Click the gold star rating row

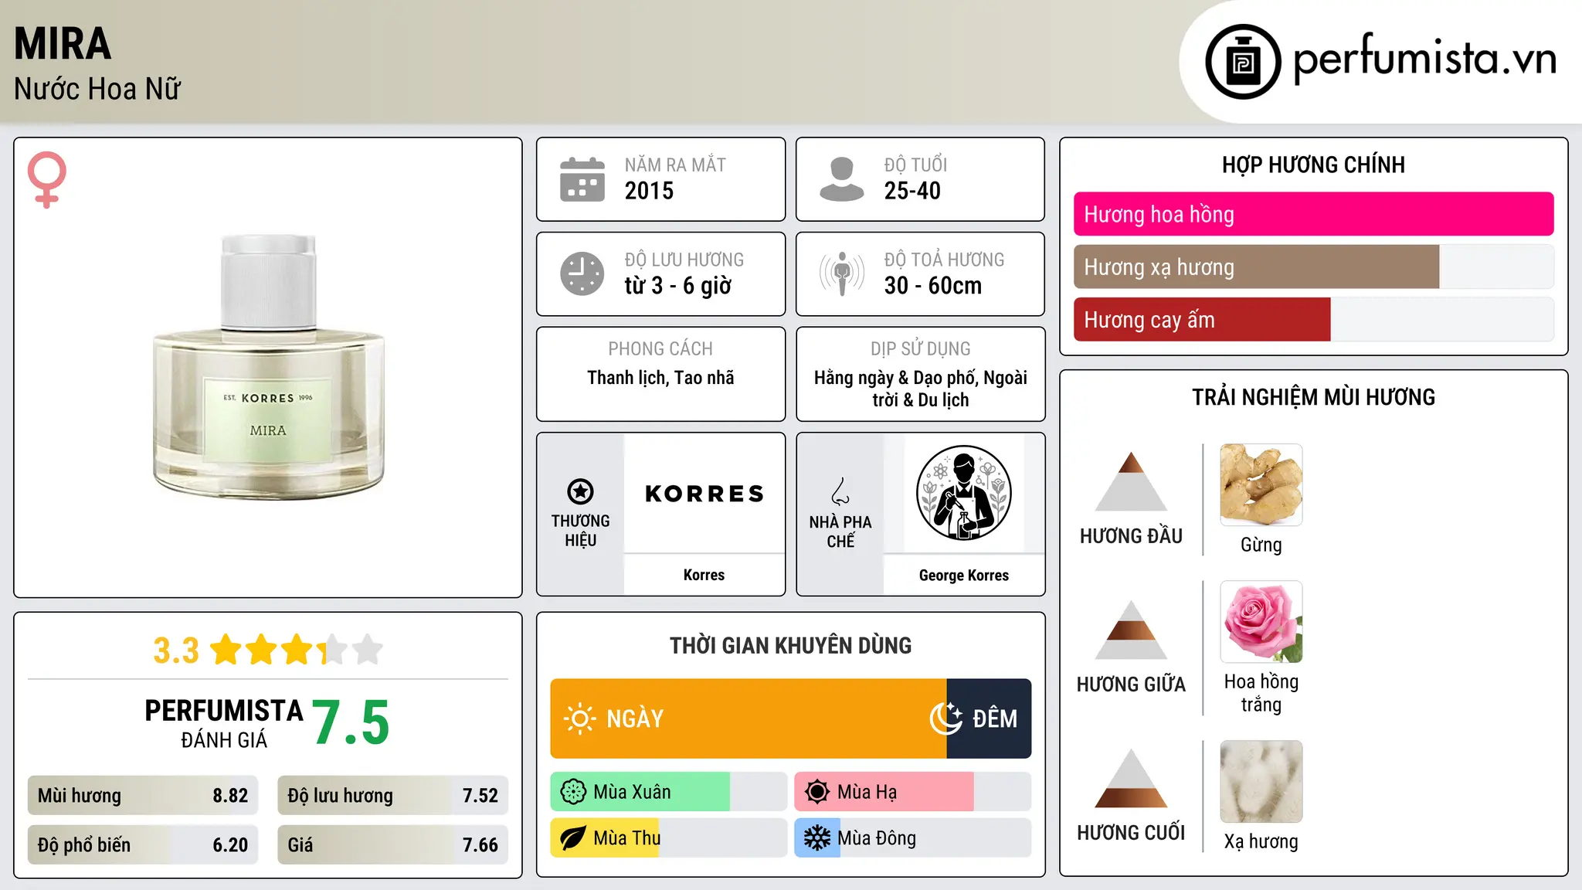[x=297, y=650]
